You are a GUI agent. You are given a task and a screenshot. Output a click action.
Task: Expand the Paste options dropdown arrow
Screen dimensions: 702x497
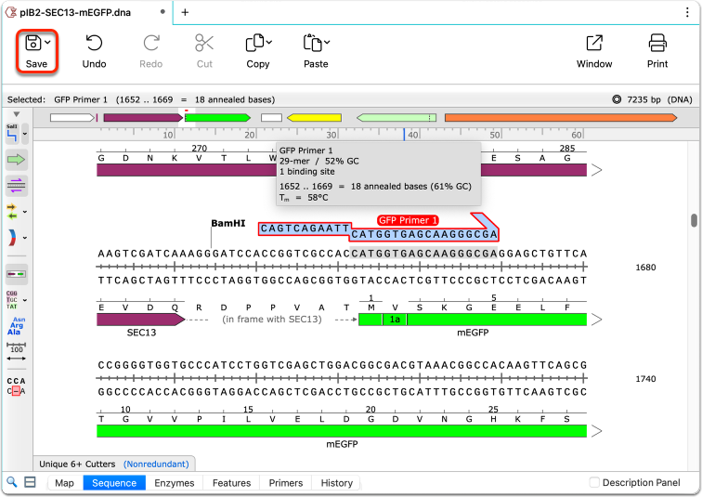327,43
